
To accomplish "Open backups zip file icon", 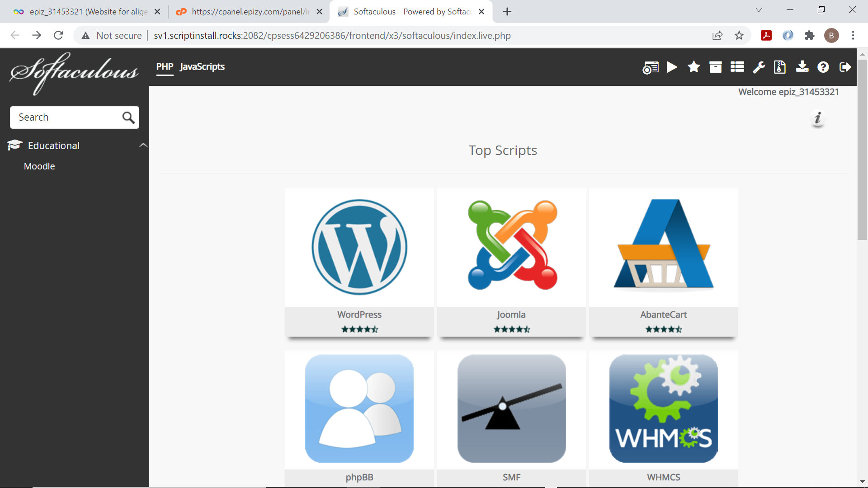I will coord(780,67).
